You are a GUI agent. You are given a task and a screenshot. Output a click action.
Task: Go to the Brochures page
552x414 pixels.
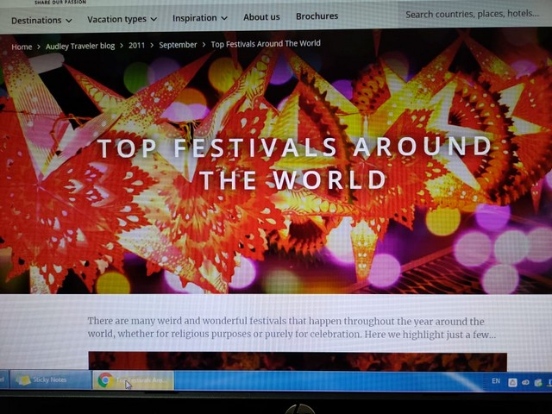tap(317, 16)
